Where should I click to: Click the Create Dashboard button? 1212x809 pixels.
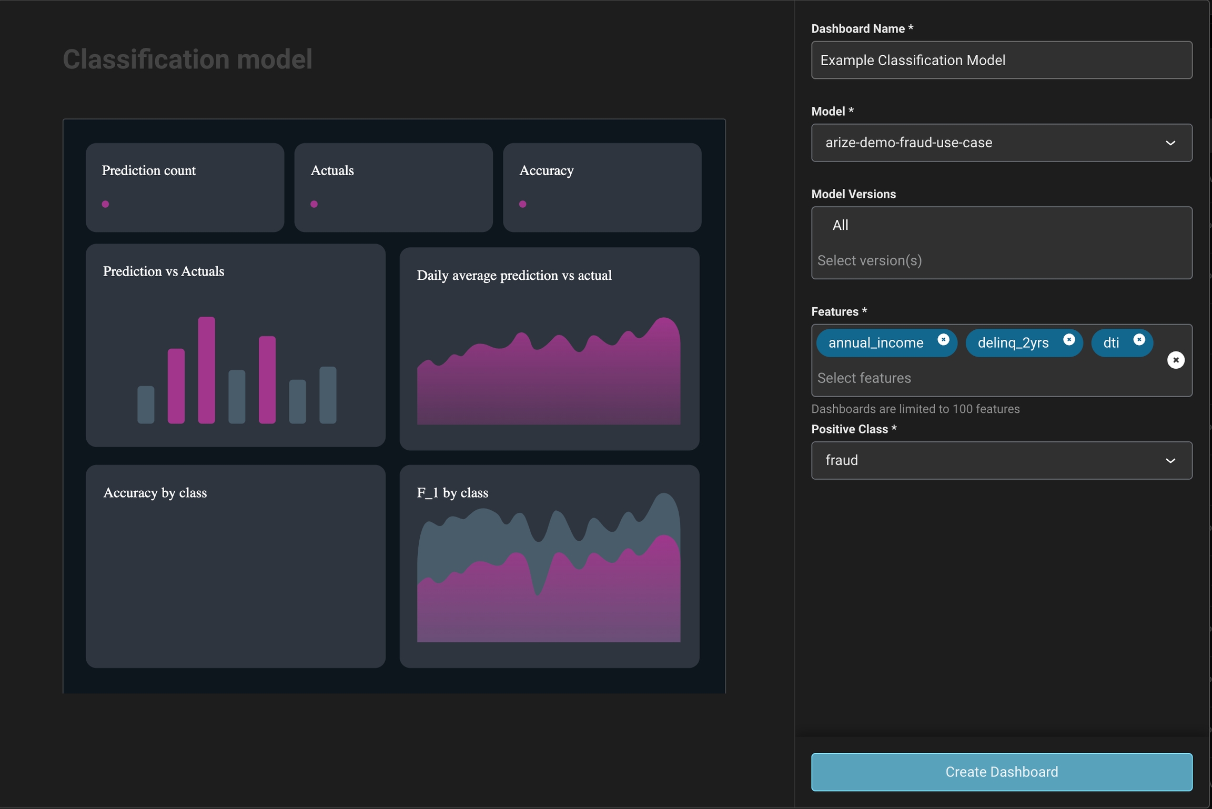click(1001, 772)
